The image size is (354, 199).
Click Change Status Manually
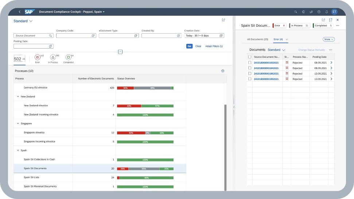[x=312, y=50]
